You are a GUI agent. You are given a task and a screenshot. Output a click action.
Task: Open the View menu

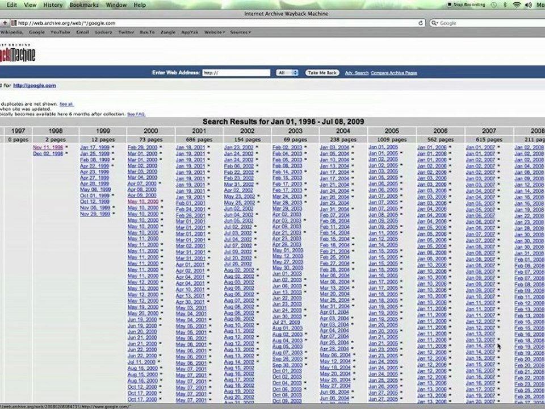[30, 5]
